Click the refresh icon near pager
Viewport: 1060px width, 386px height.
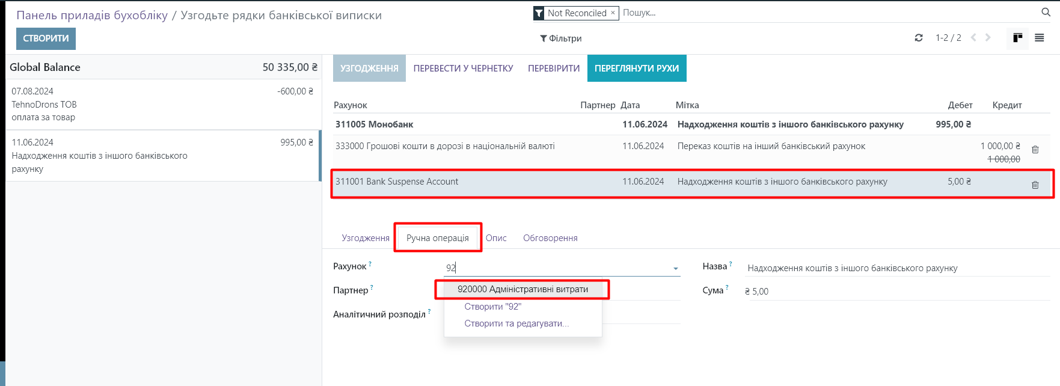coord(919,38)
